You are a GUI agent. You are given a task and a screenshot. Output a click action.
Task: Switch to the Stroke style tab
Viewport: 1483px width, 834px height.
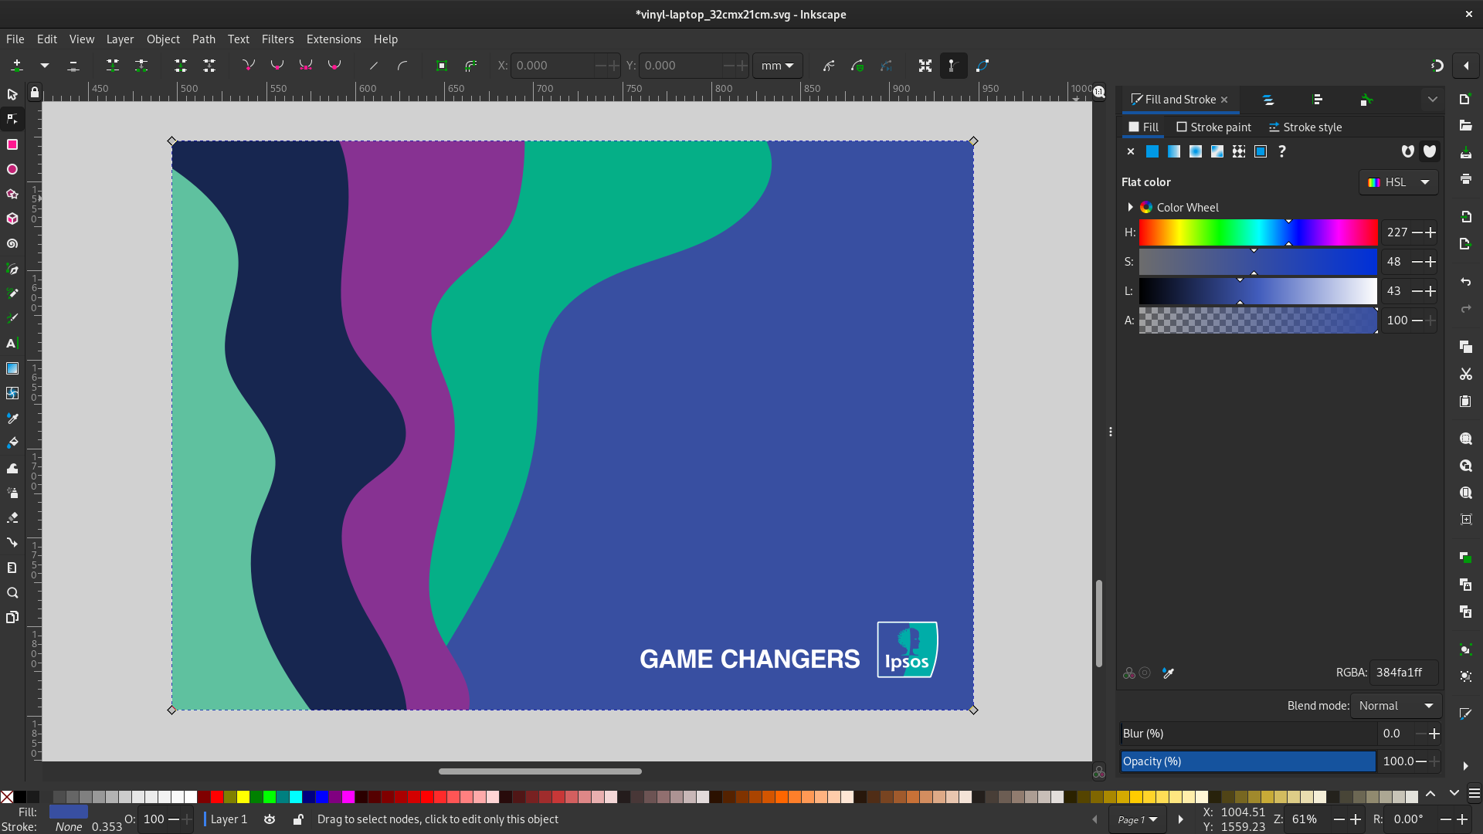point(1305,127)
